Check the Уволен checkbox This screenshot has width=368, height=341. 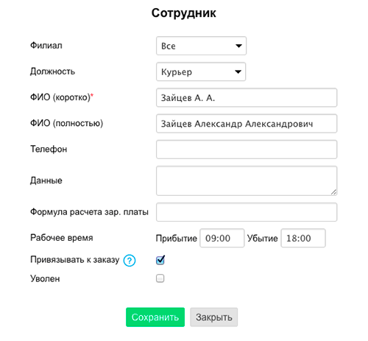[160, 278]
